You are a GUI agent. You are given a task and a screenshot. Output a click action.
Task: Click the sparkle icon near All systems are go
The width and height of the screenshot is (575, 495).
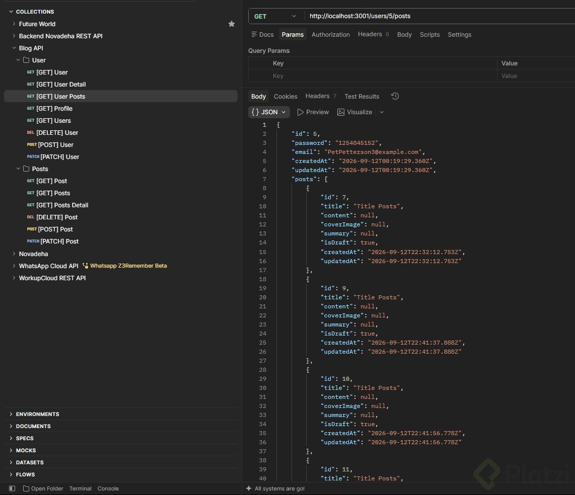[x=249, y=488]
